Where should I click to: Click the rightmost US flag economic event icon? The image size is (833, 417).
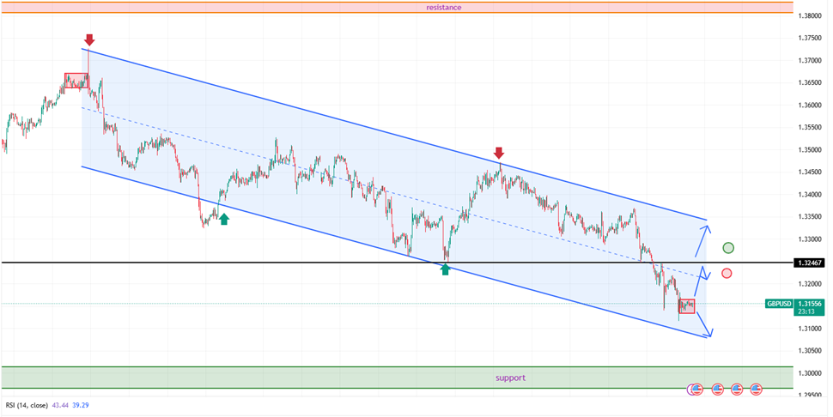[757, 390]
